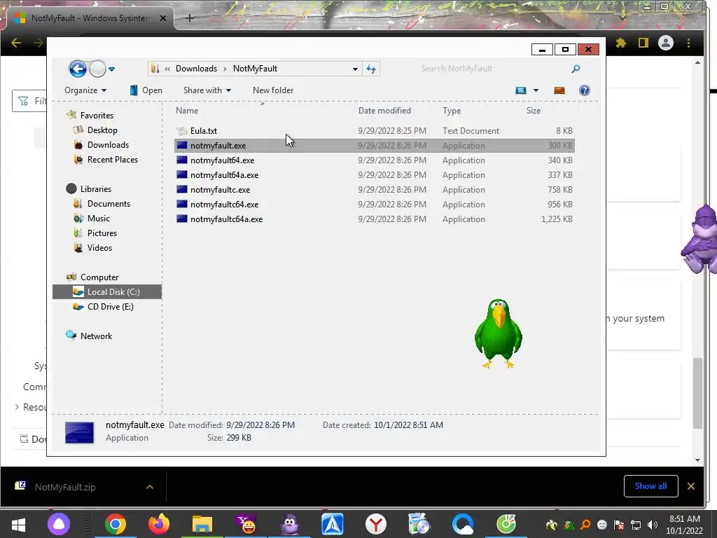Click the search magnifier icon
This screenshot has height=538, width=717.
click(576, 69)
